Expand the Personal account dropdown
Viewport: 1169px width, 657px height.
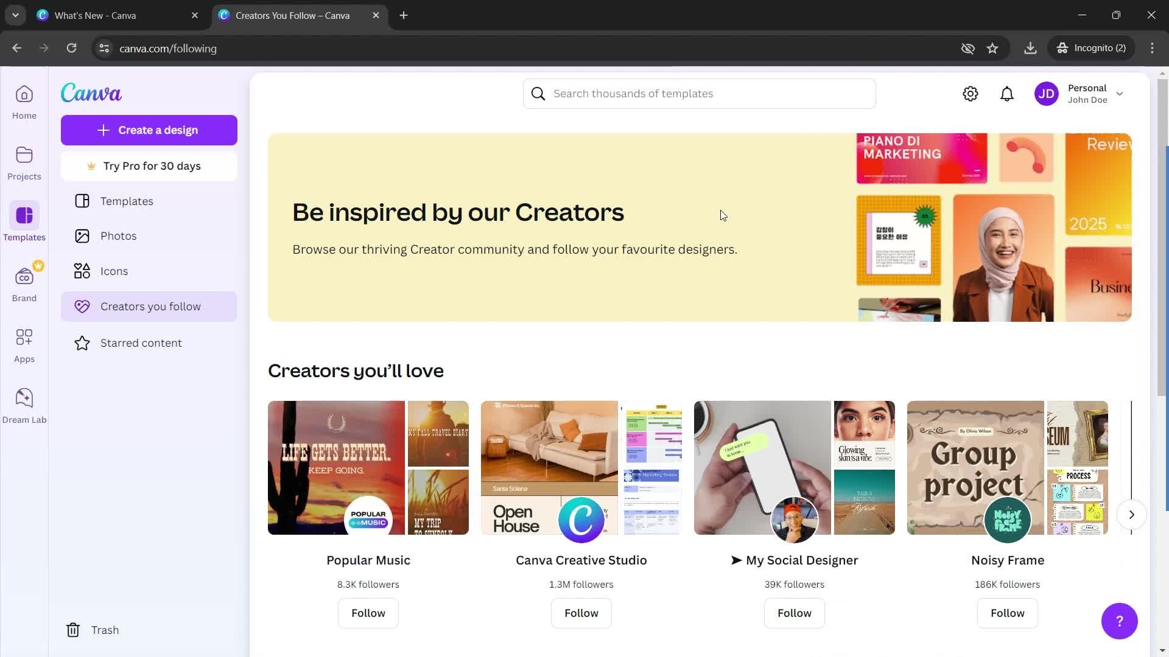(x=1120, y=93)
